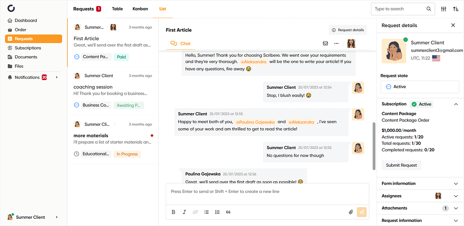464x226 pixels.
Task: Open the Request state Active dropdown
Action: tap(420, 87)
